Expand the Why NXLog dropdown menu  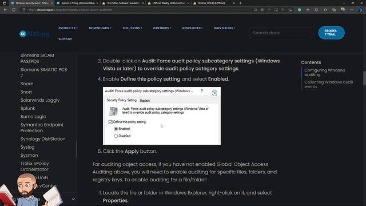tap(224, 28)
